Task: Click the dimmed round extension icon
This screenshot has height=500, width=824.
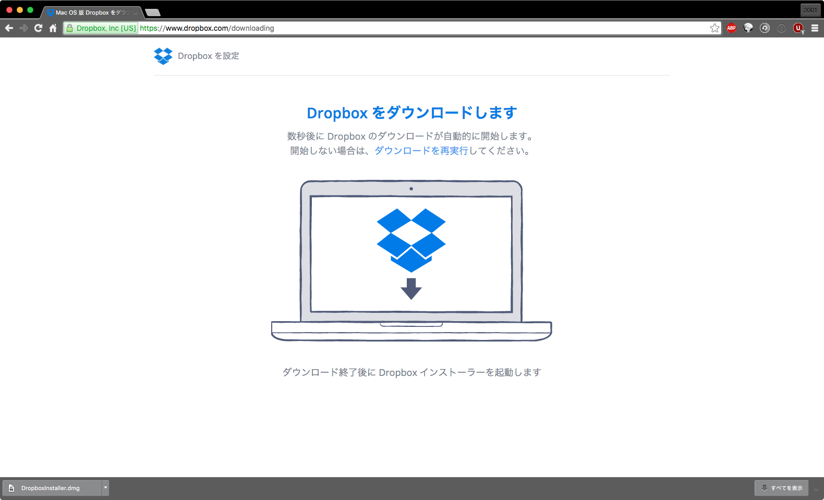Action: pyautogui.click(x=781, y=28)
